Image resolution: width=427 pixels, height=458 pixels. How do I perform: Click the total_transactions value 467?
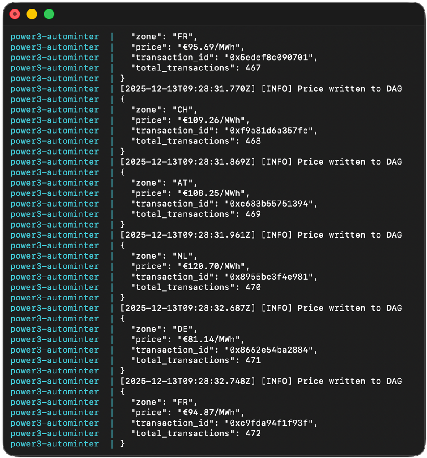(253, 68)
